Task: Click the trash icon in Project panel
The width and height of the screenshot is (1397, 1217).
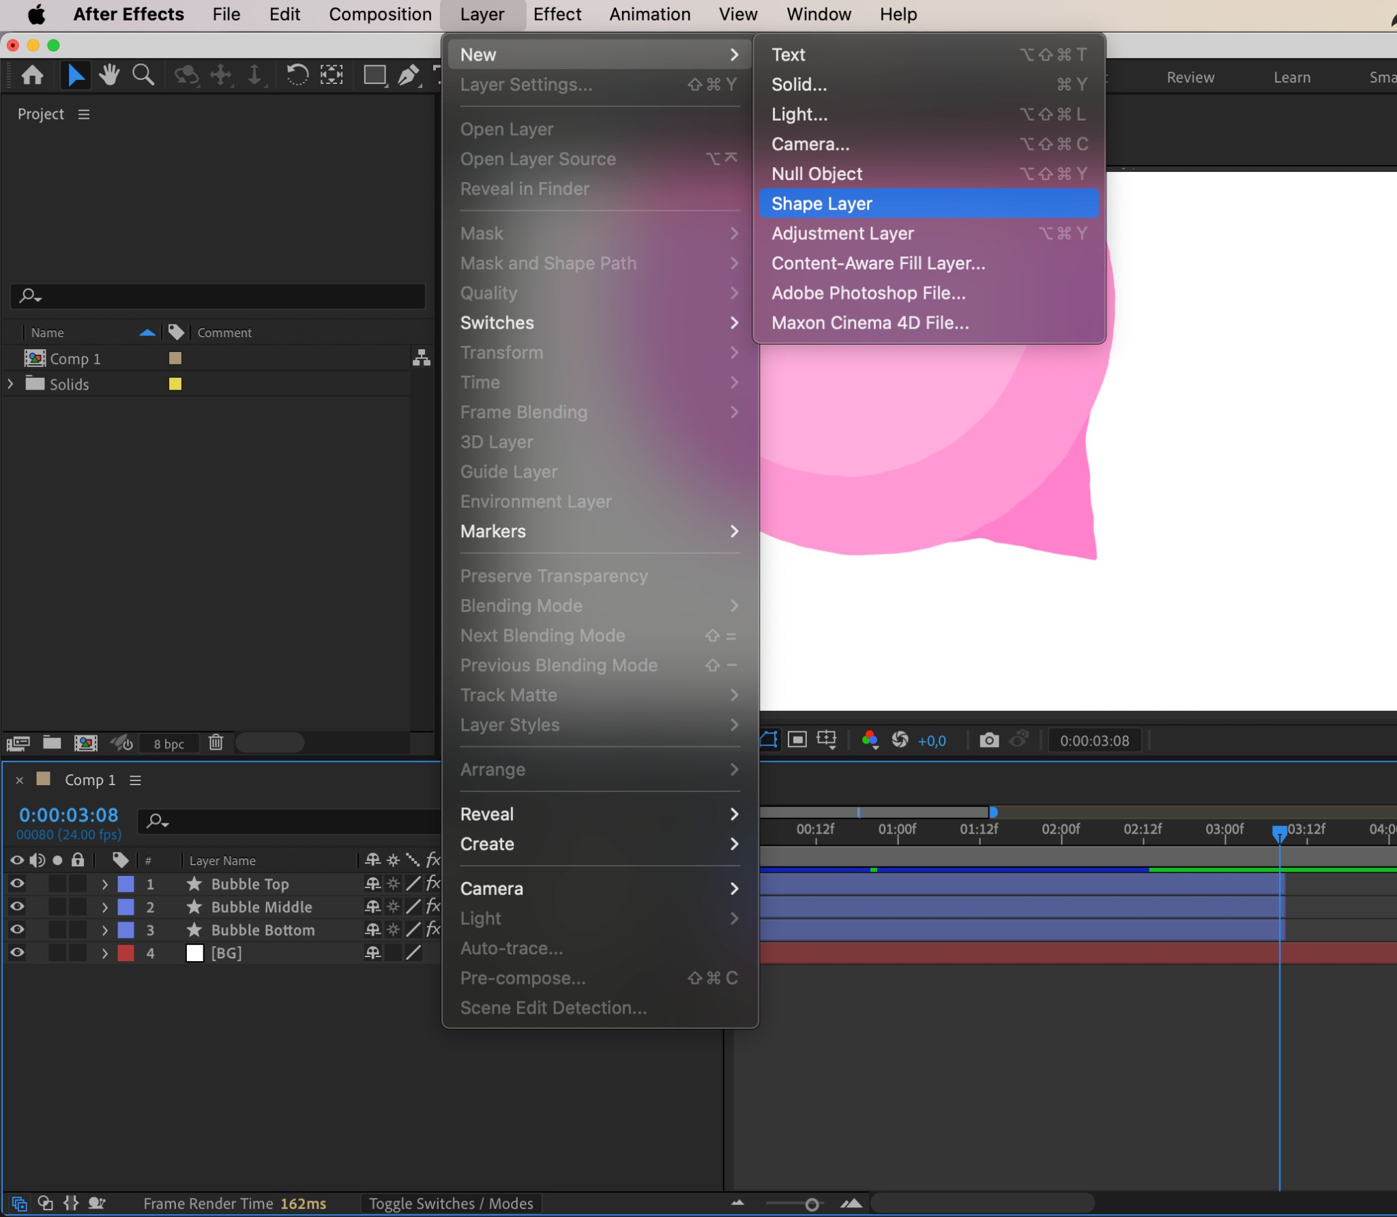Action: [216, 742]
